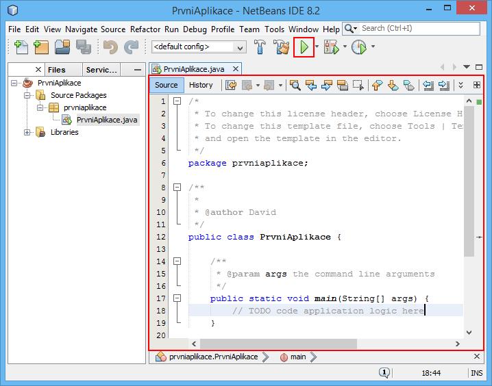Click the Search (Ctrl+I) input field
This screenshot has height=386, width=492.
coord(419,29)
